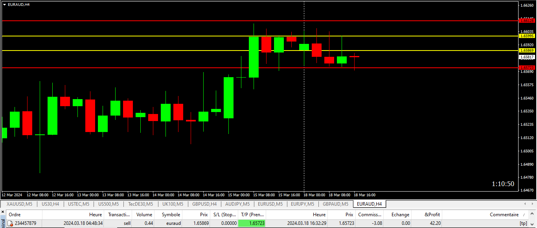Click the Echange column header
Screen dimensions: 537x228
tap(397, 215)
